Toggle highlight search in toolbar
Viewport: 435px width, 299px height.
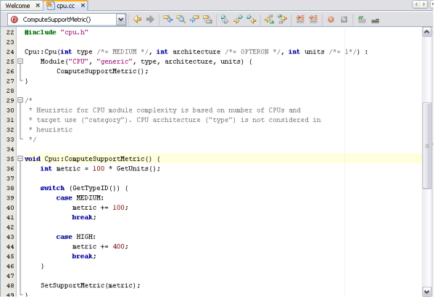click(x=207, y=20)
